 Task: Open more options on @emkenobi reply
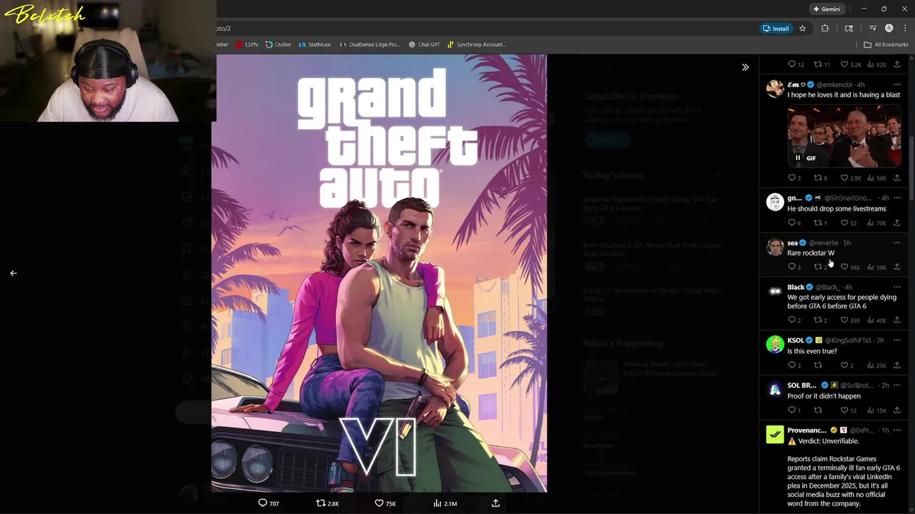pyautogui.click(x=896, y=84)
